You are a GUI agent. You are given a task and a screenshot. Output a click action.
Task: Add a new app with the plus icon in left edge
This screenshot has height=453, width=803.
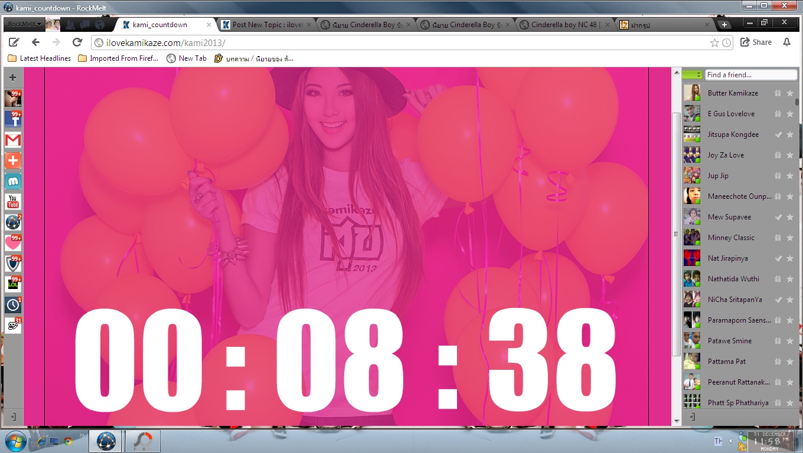(12, 77)
